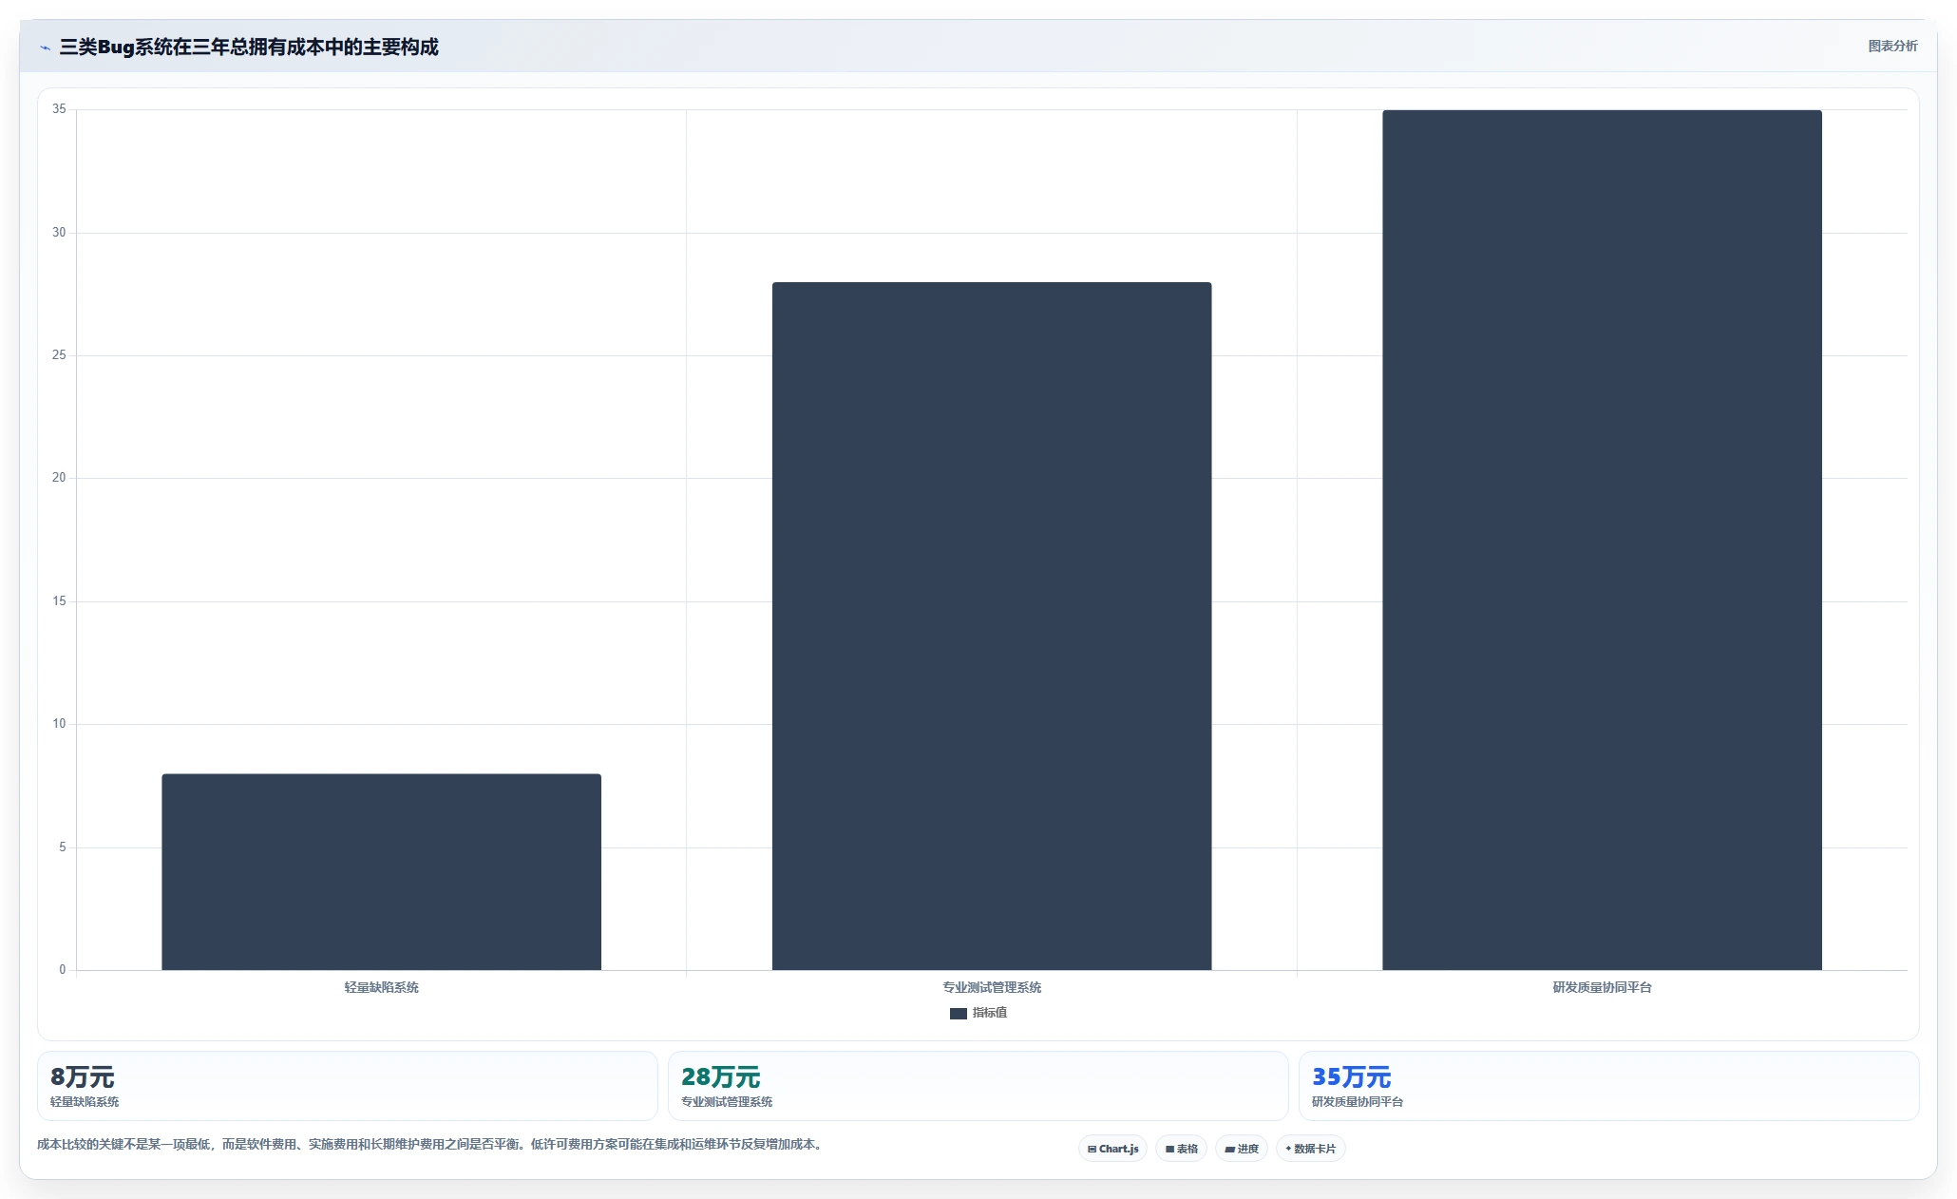Image resolution: width=1957 pixels, height=1199 pixels.
Task: Open the 8万元 data card
Action: click(347, 1086)
